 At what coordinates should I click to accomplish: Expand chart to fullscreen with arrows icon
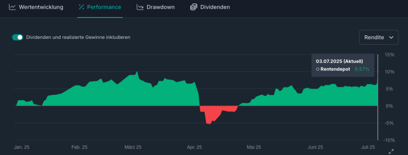click(x=391, y=151)
